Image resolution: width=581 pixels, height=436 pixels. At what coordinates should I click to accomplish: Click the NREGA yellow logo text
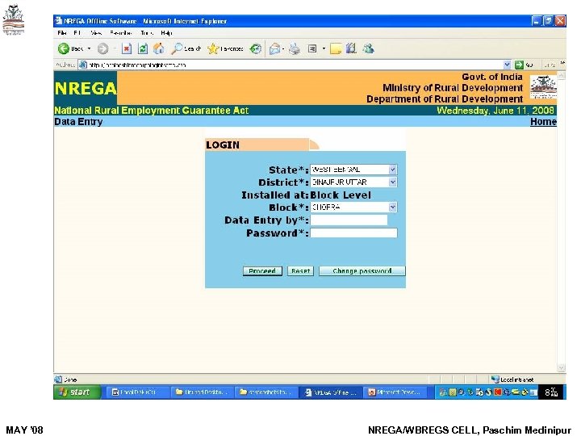click(86, 88)
